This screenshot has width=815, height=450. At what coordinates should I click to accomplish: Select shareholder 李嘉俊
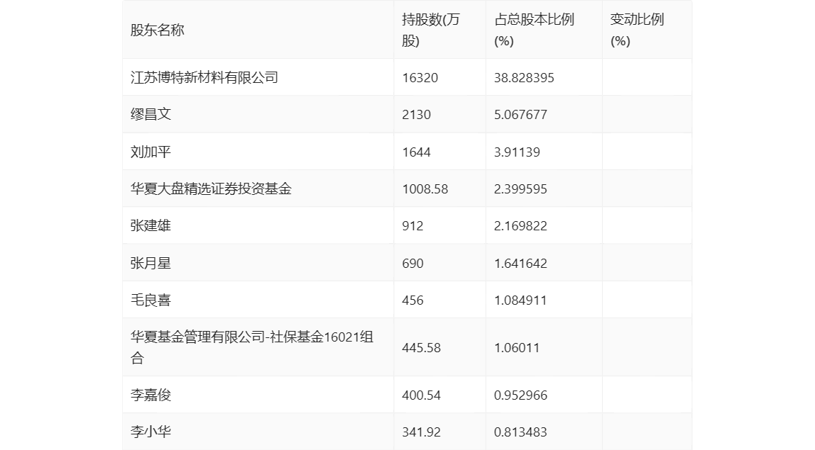[x=151, y=395]
